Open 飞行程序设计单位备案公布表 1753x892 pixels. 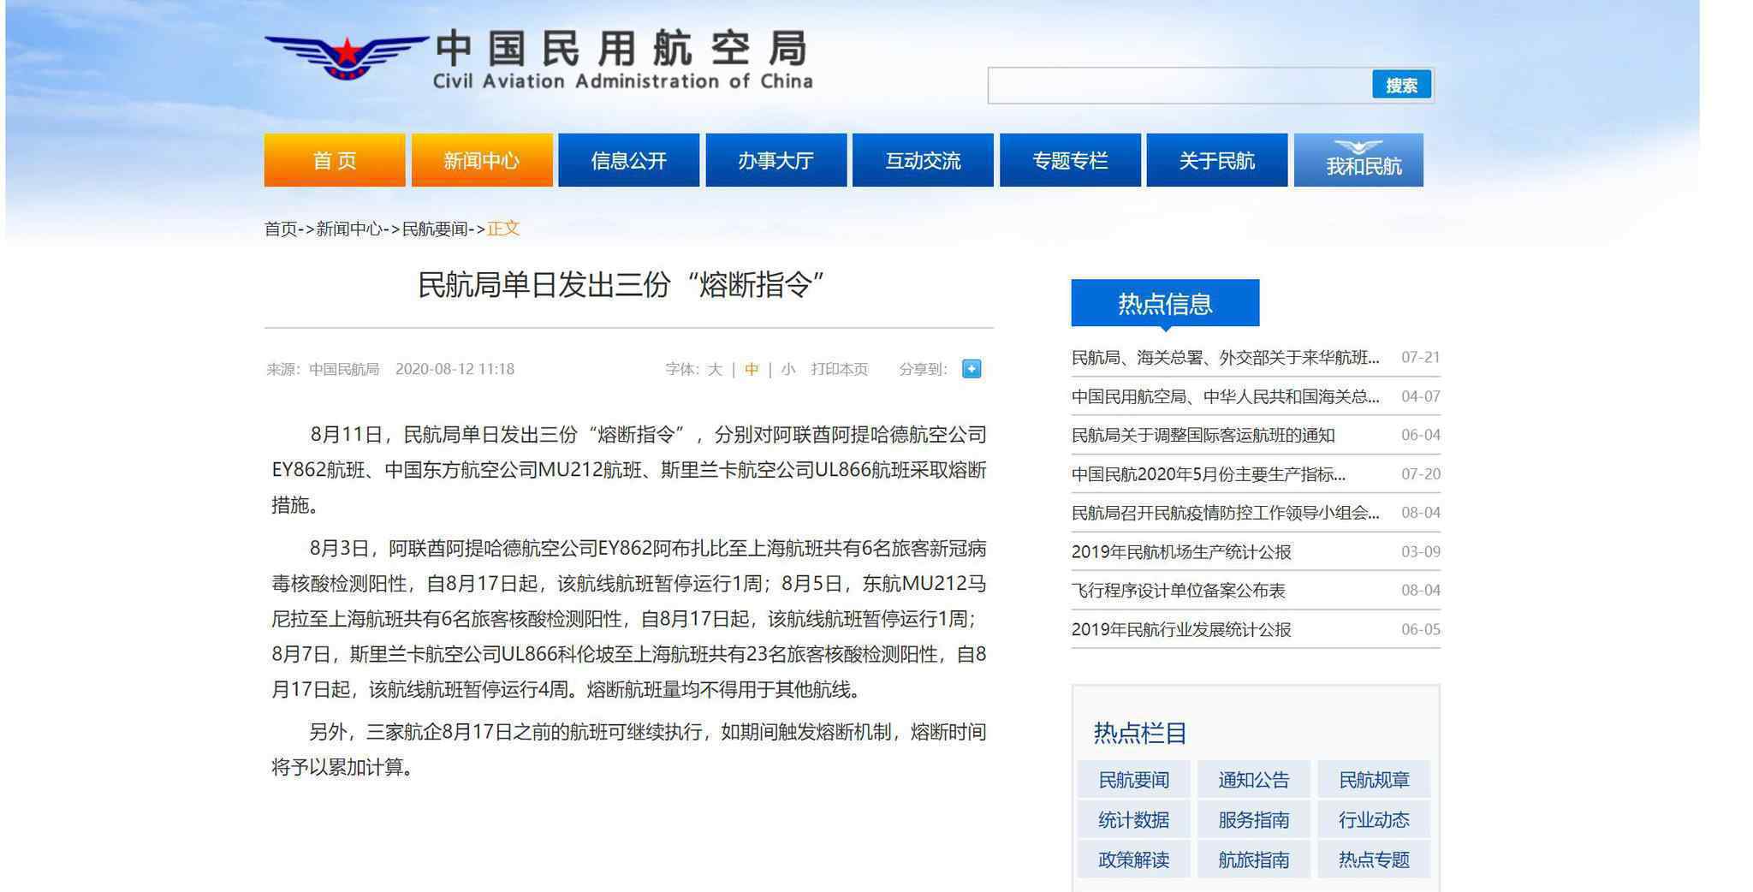click(x=1179, y=591)
